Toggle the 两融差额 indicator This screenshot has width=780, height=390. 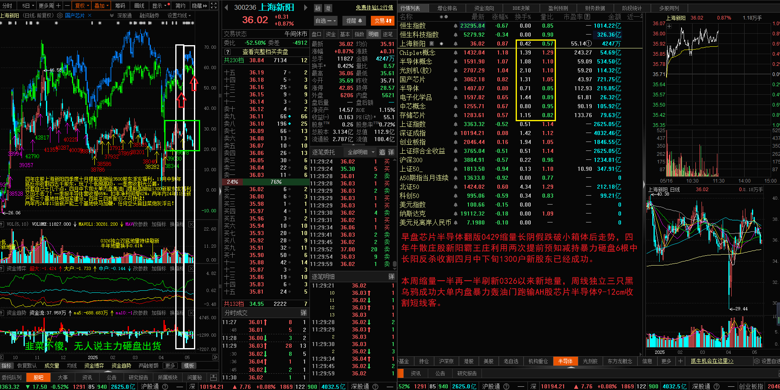(x=148, y=366)
